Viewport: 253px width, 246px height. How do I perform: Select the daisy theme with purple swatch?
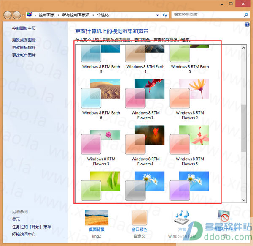[189, 186]
